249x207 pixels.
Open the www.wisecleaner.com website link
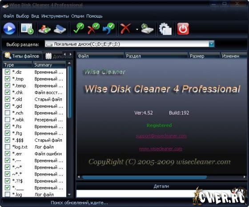pyautogui.click(x=161, y=149)
